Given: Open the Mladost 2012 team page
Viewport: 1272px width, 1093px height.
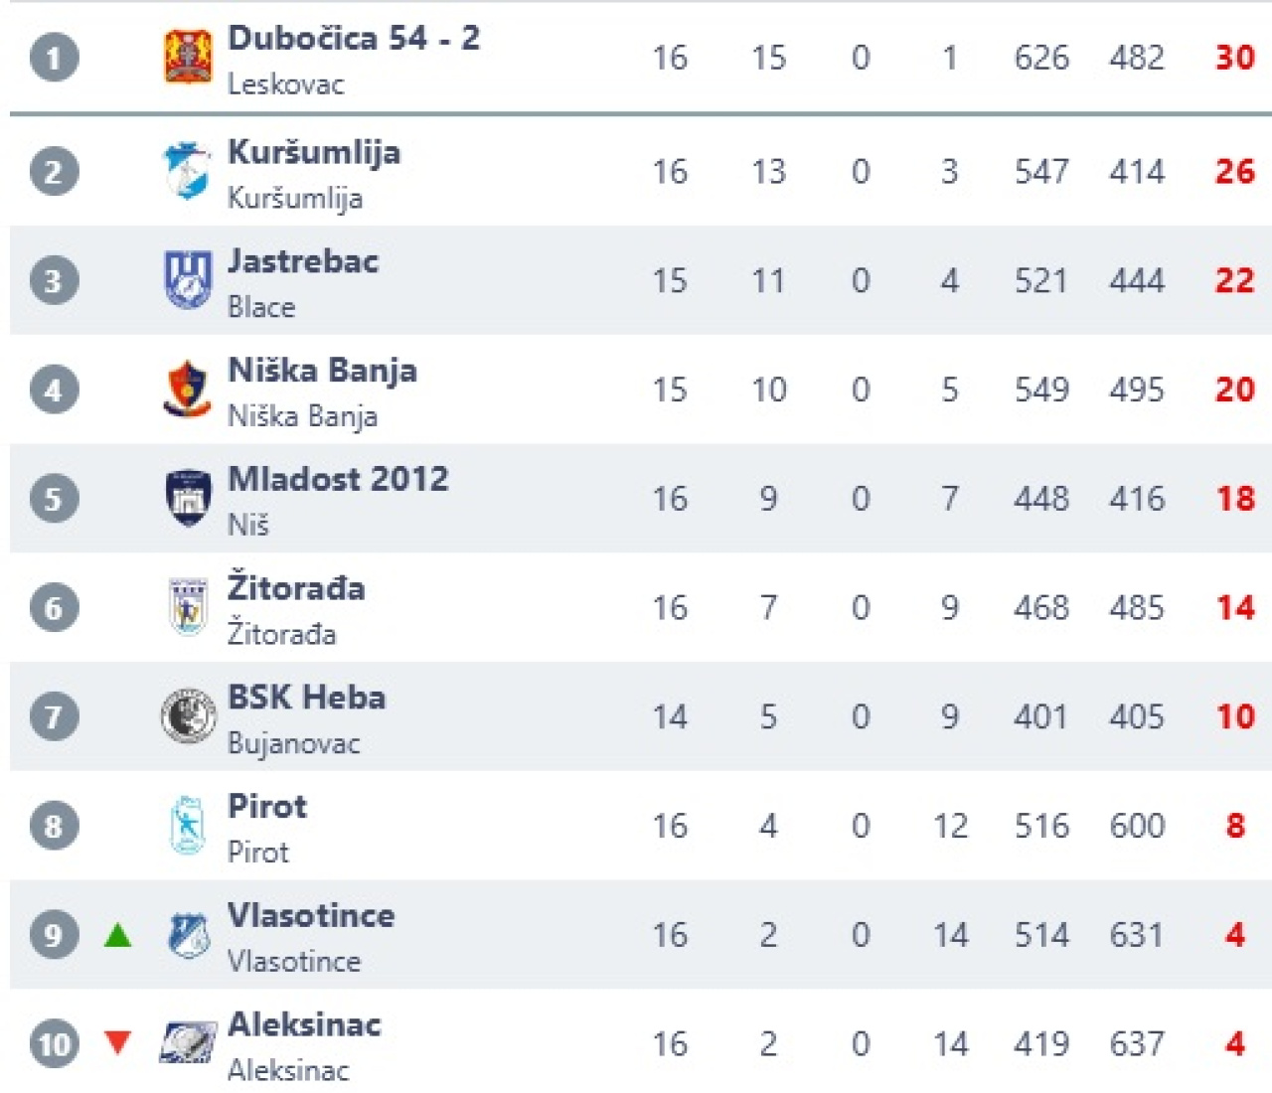Looking at the screenshot, I should 338,479.
